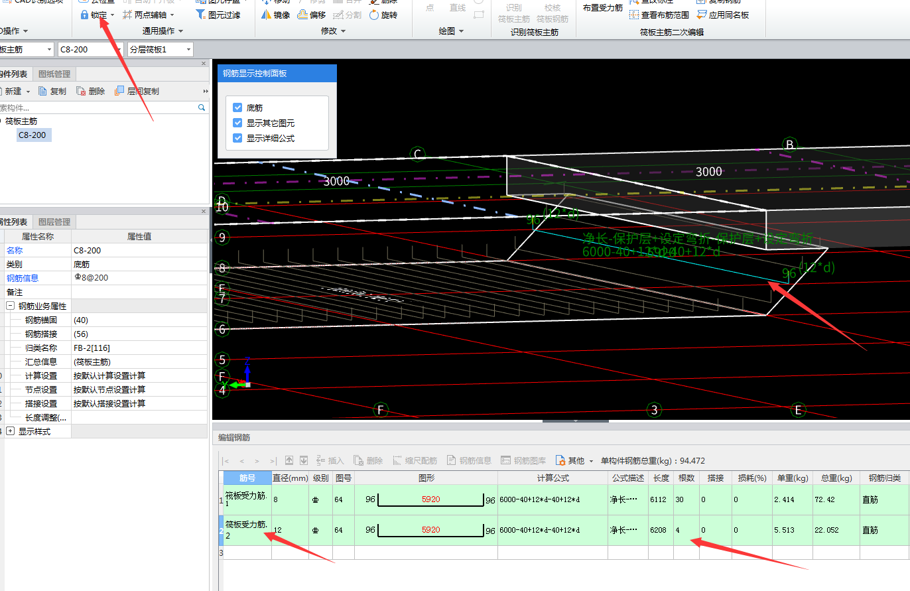
Task: Expand the 显示样式 section
Action: tap(11, 431)
